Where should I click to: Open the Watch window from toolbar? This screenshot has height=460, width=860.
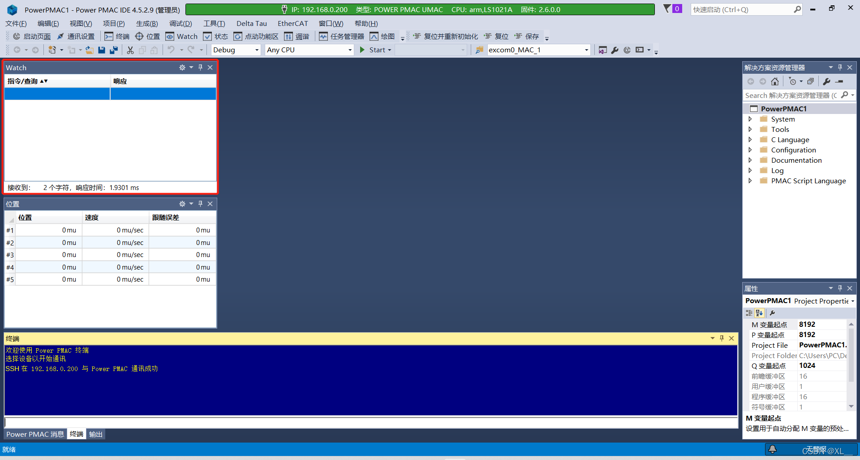(181, 36)
